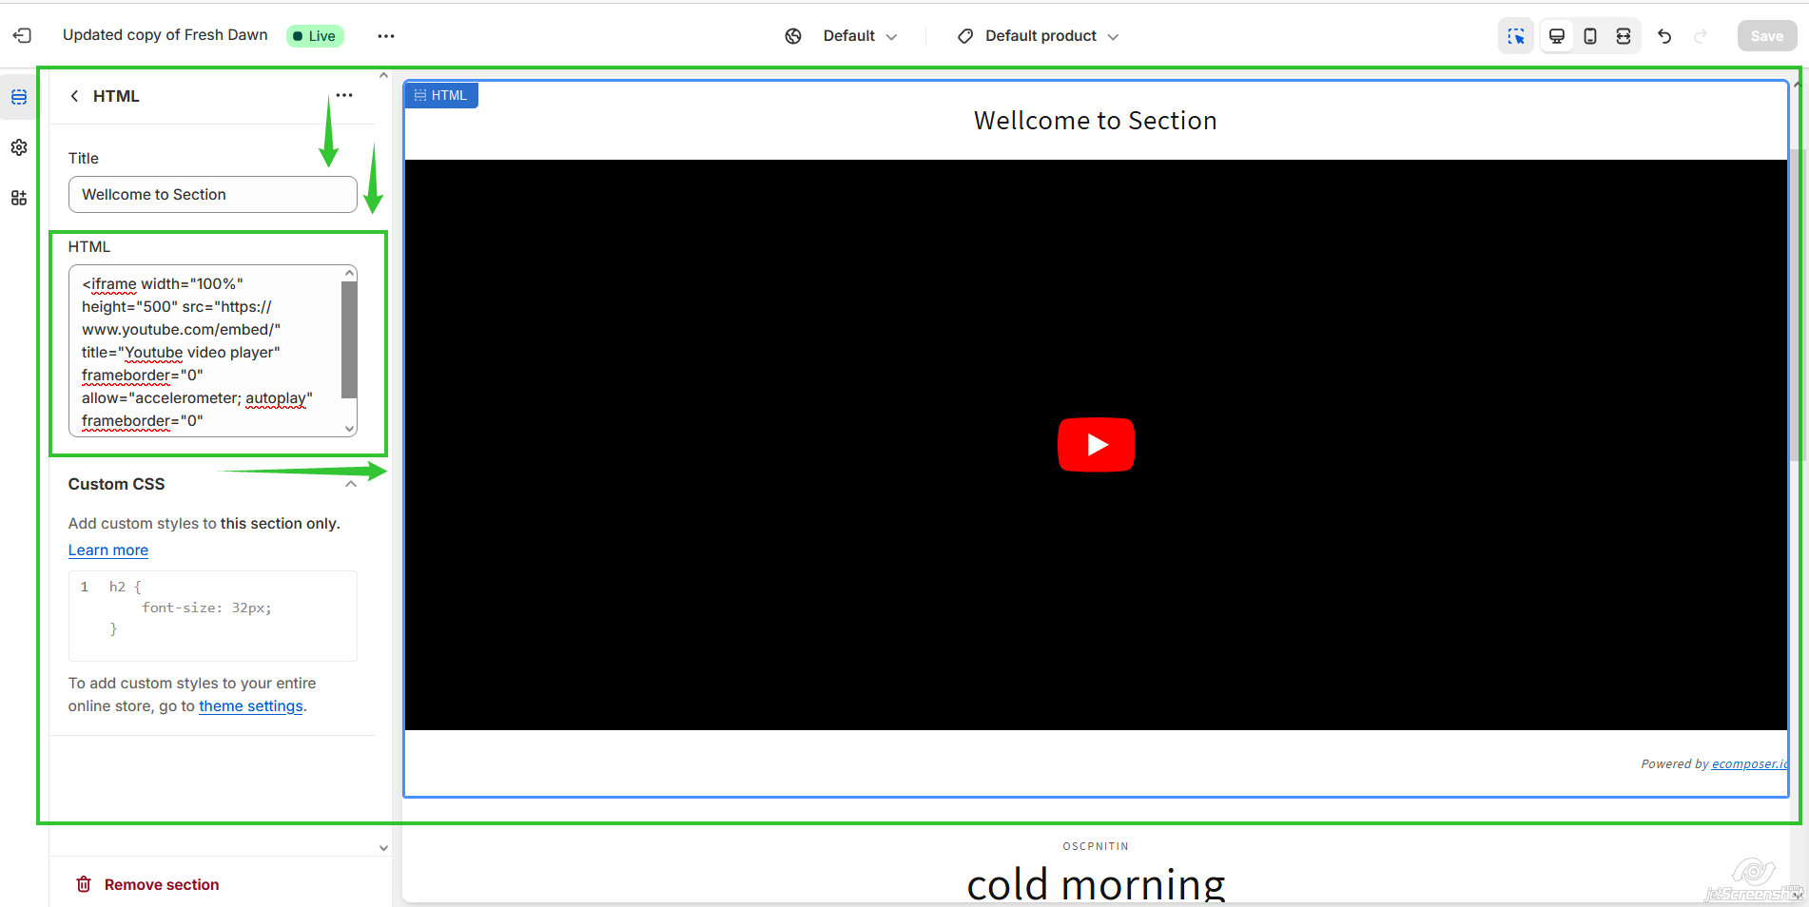1809x907 pixels.
Task: Click the Learn more link
Action: click(x=108, y=550)
